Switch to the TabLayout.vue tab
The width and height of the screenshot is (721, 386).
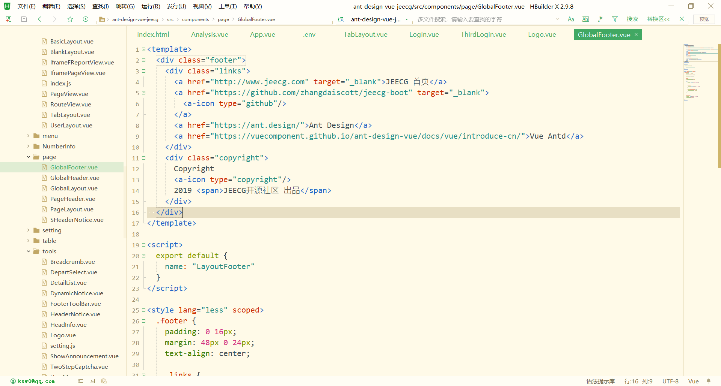[x=365, y=34]
